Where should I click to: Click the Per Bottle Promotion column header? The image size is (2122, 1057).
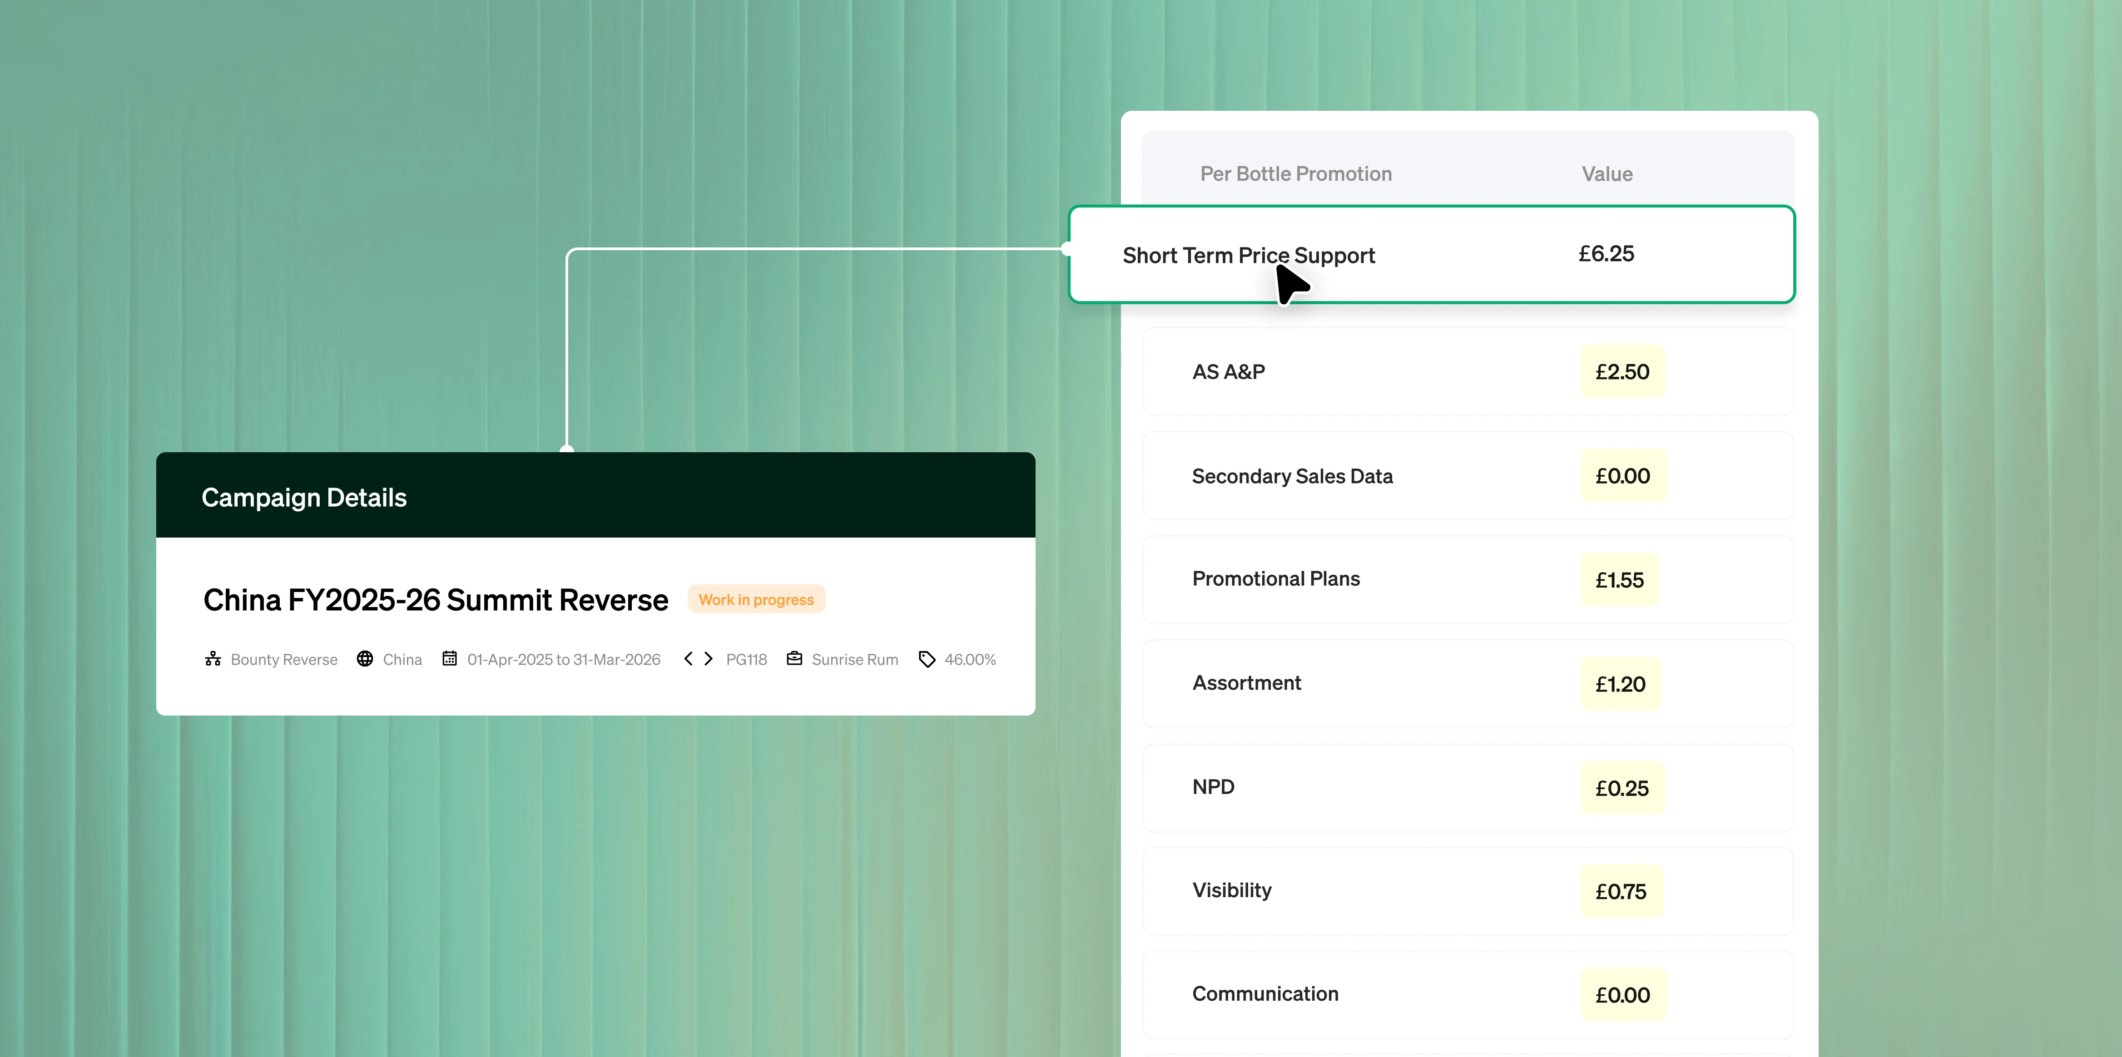[x=1295, y=174]
